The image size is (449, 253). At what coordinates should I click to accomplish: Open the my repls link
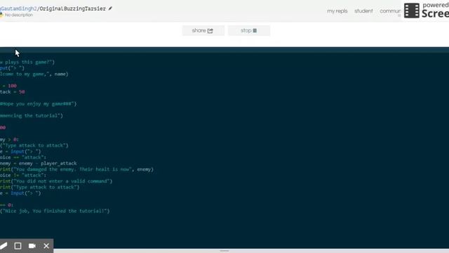337,11
